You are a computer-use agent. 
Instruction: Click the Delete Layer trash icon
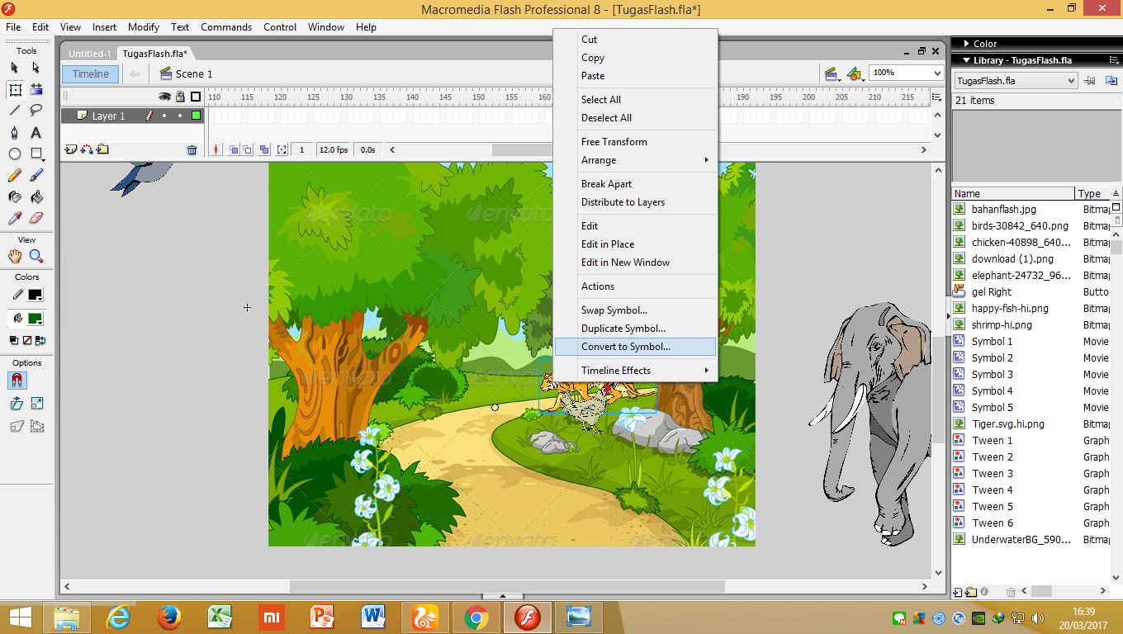pyautogui.click(x=192, y=150)
